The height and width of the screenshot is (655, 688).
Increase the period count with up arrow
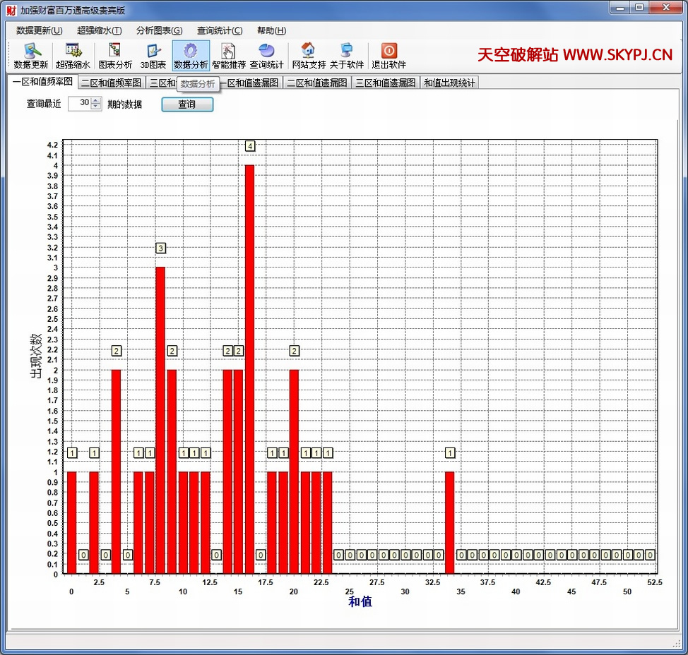coord(96,101)
